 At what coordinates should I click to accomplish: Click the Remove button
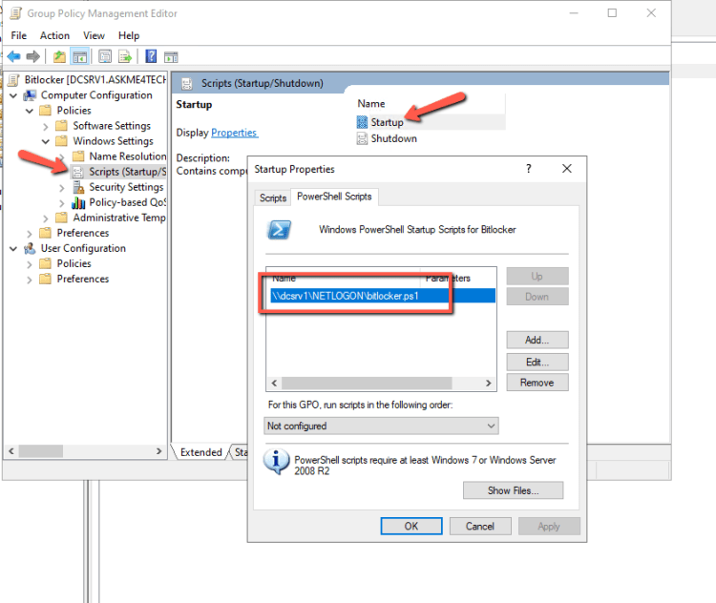tap(537, 383)
